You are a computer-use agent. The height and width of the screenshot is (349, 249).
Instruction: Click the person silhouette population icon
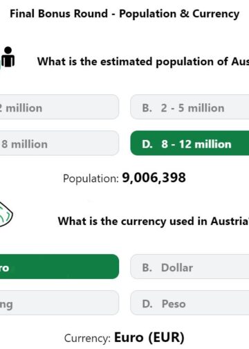coord(8,57)
